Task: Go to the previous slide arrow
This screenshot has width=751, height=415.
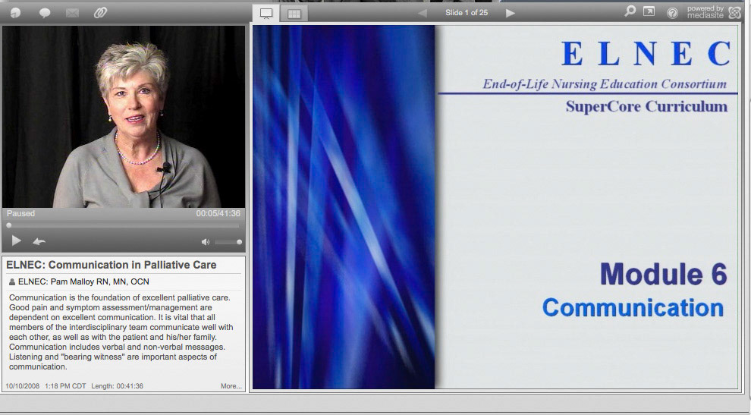Action: coord(422,13)
